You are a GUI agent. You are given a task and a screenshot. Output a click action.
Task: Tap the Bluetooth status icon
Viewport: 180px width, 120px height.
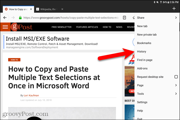click(x=155, y=2)
